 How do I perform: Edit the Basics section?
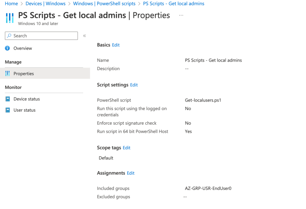coord(116,45)
